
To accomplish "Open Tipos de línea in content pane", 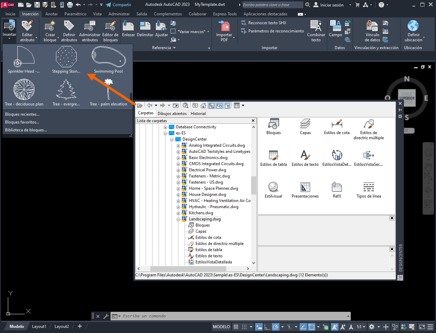I will click(x=369, y=190).
